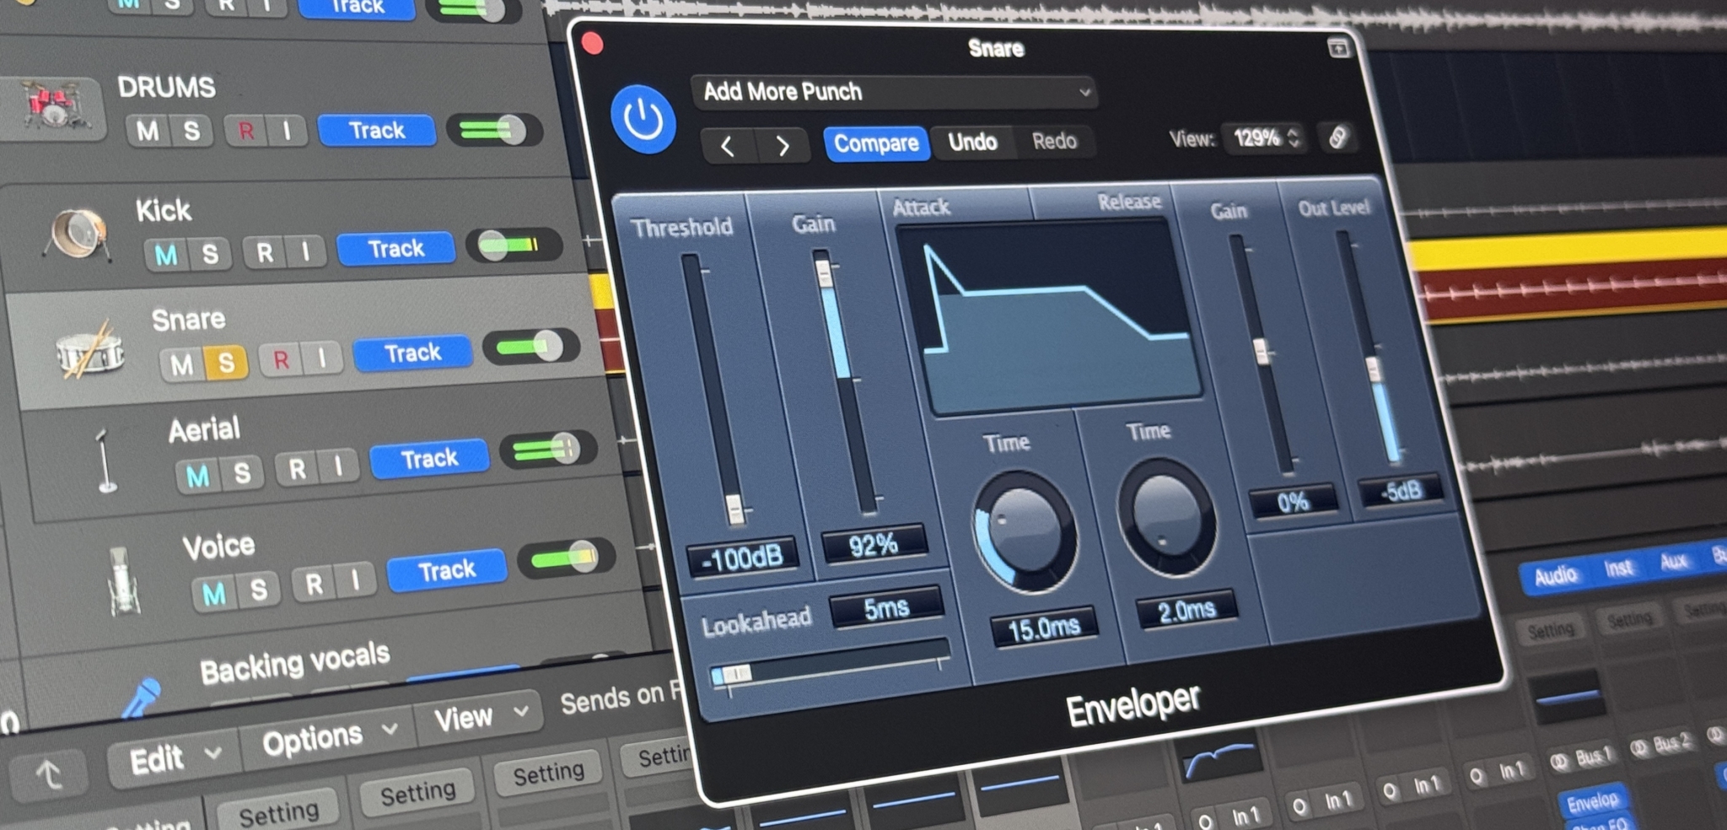Click the Voice Track automation button

click(x=447, y=571)
